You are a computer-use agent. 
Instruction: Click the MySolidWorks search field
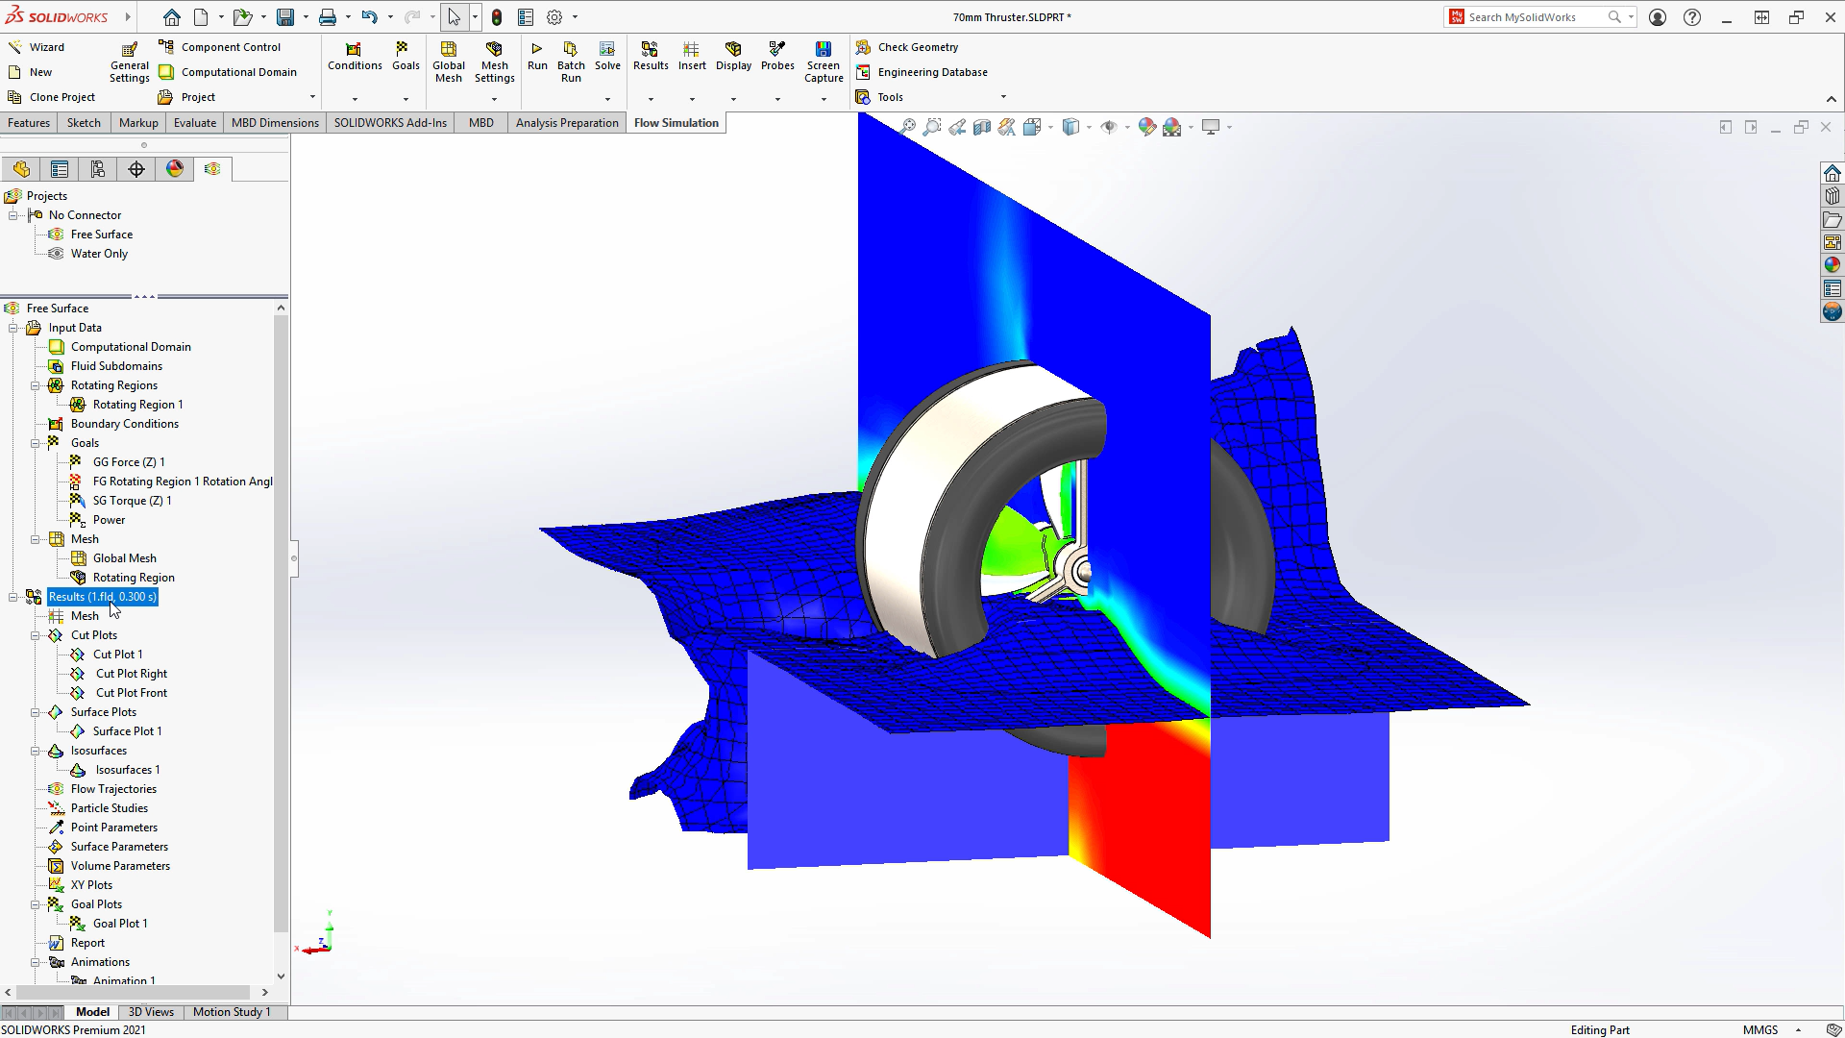coord(1528,16)
